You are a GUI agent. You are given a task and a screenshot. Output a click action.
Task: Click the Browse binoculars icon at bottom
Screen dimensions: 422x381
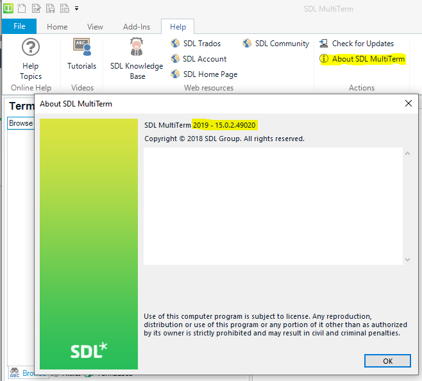coord(15,373)
